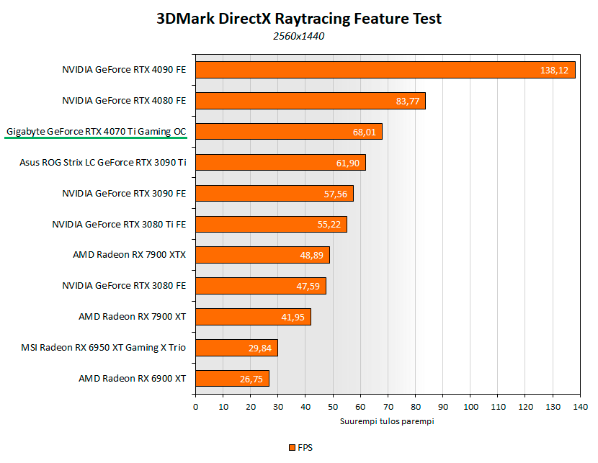Viewport: 598px width, 463px height.
Task: Click the 130 tick on the x-axis
Action: tap(553, 407)
